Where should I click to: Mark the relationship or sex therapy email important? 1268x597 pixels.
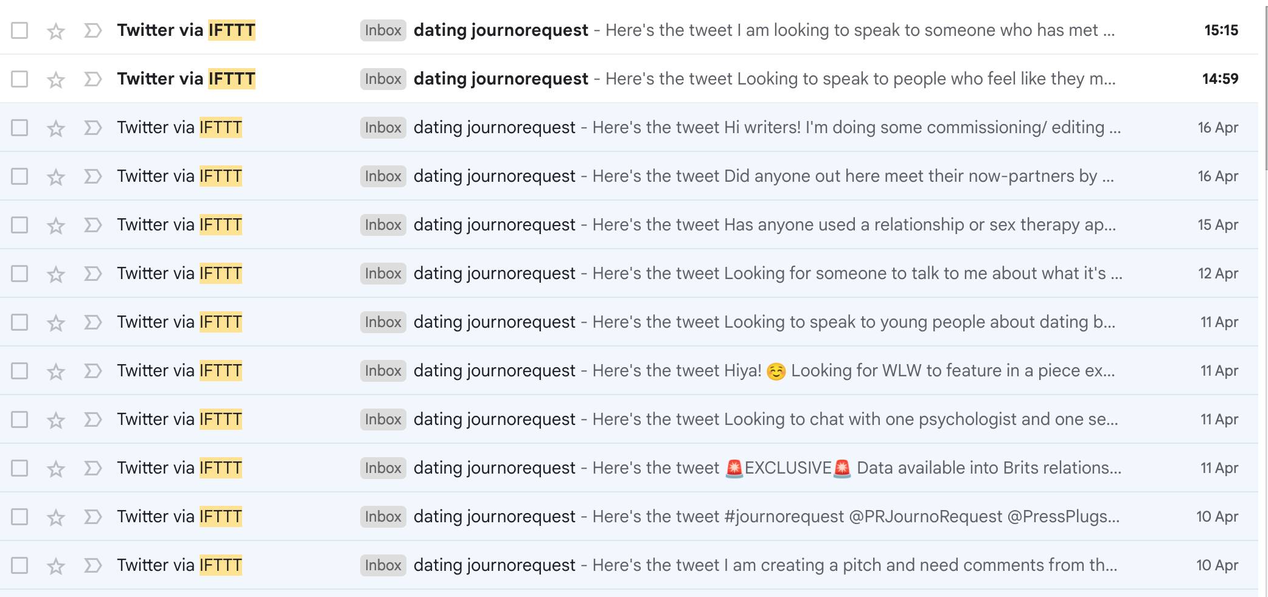(x=92, y=225)
